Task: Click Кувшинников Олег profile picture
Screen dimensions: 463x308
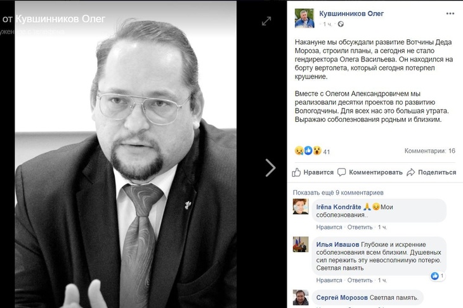Action: pos(304,18)
